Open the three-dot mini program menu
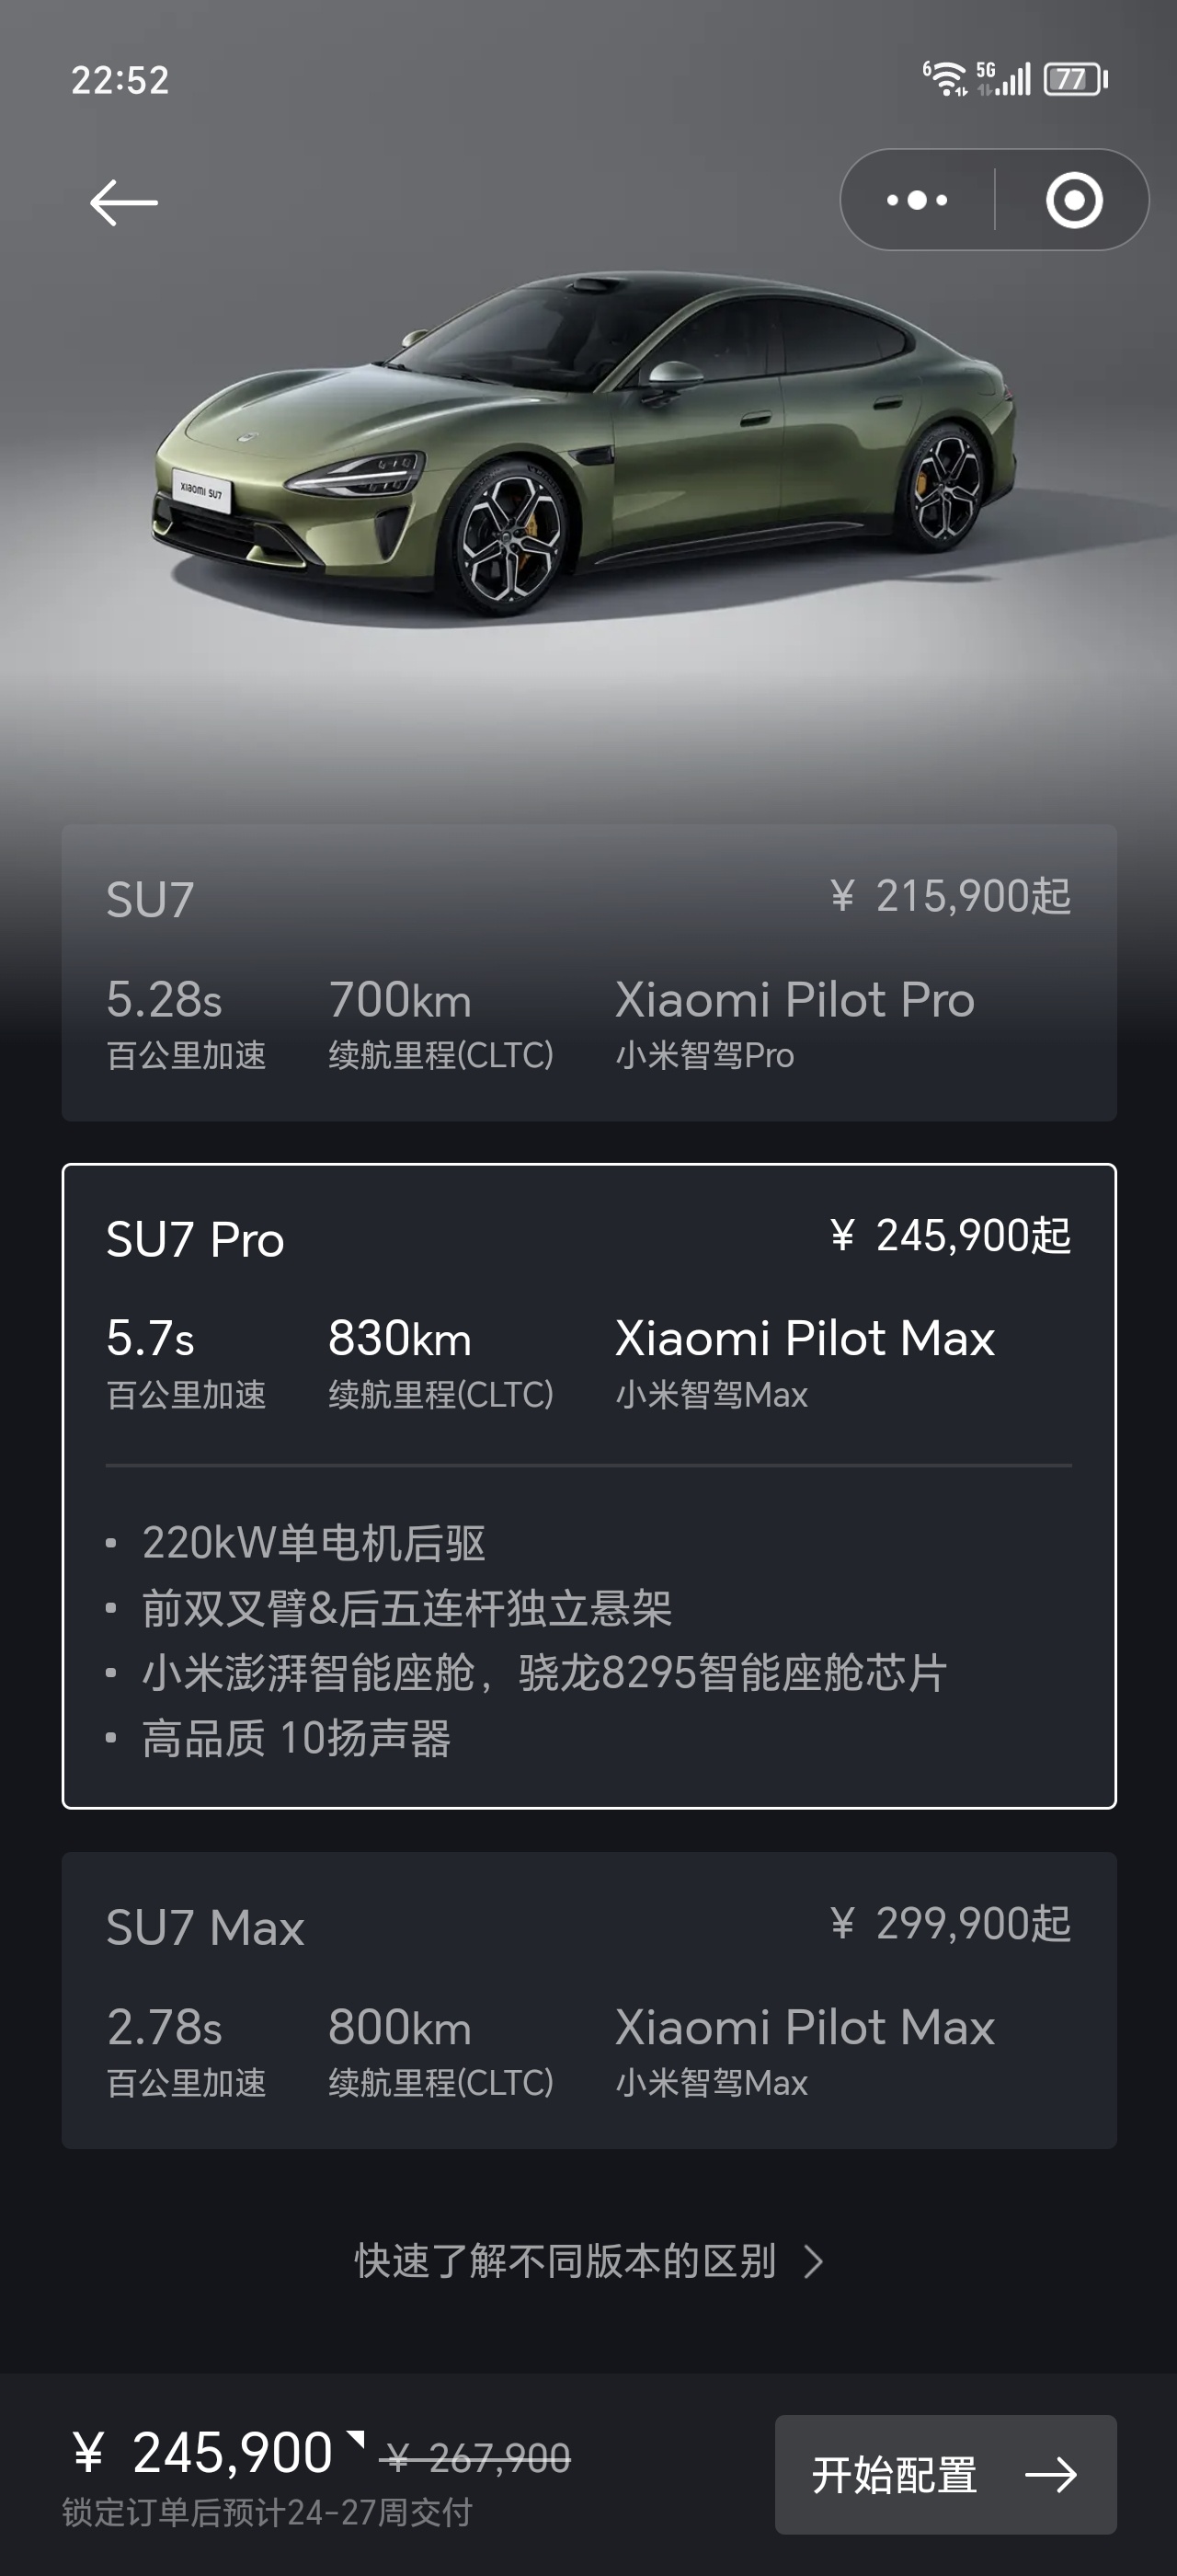 pyautogui.click(x=917, y=200)
